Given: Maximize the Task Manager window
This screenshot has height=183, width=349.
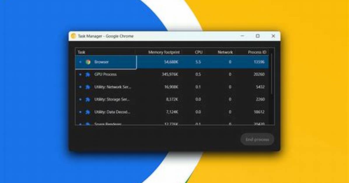Looking at the screenshot, I should click(x=258, y=36).
